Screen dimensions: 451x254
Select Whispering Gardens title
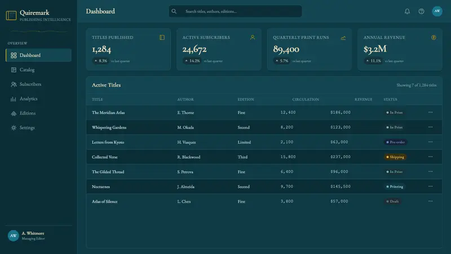tap(109, 128)
